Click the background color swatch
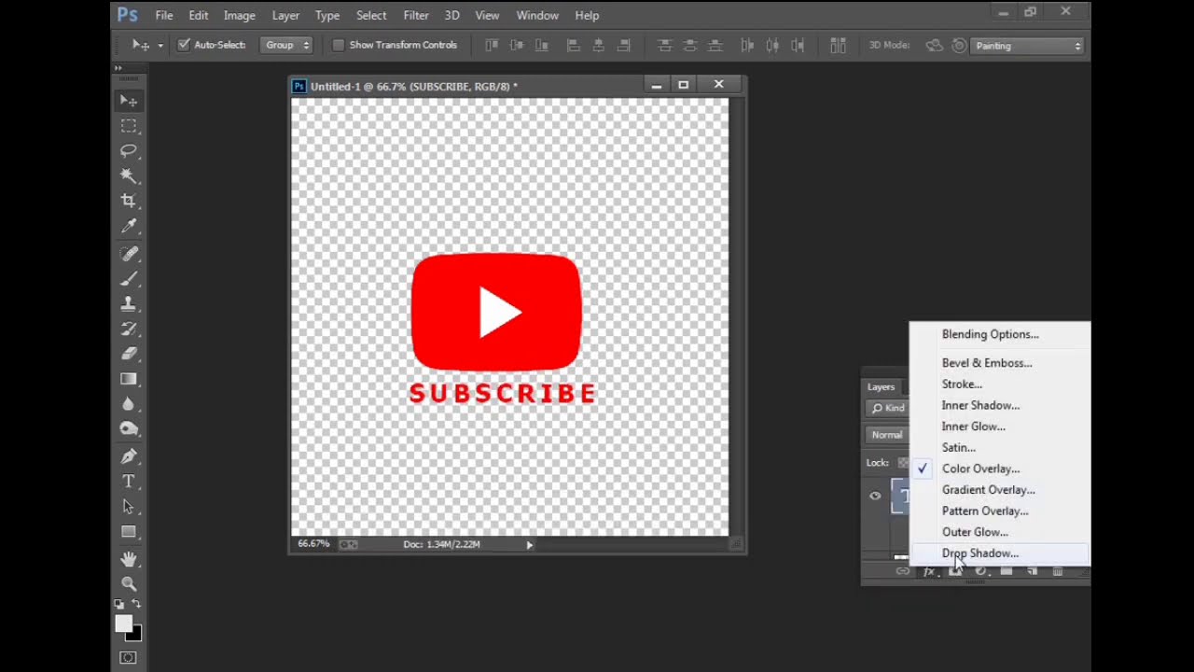Viewport: 1194px width, 672px height. 136,635
